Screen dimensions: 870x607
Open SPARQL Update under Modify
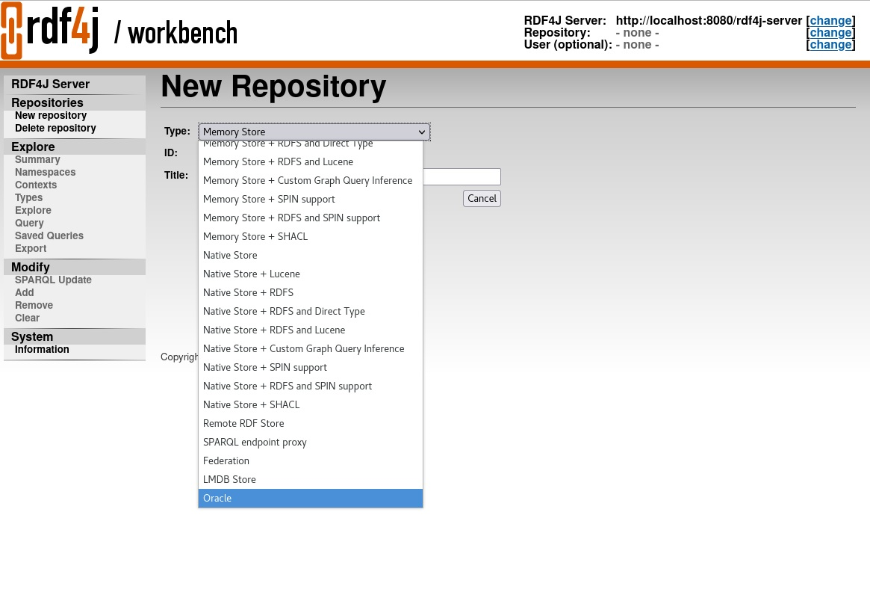pos(53,280)
